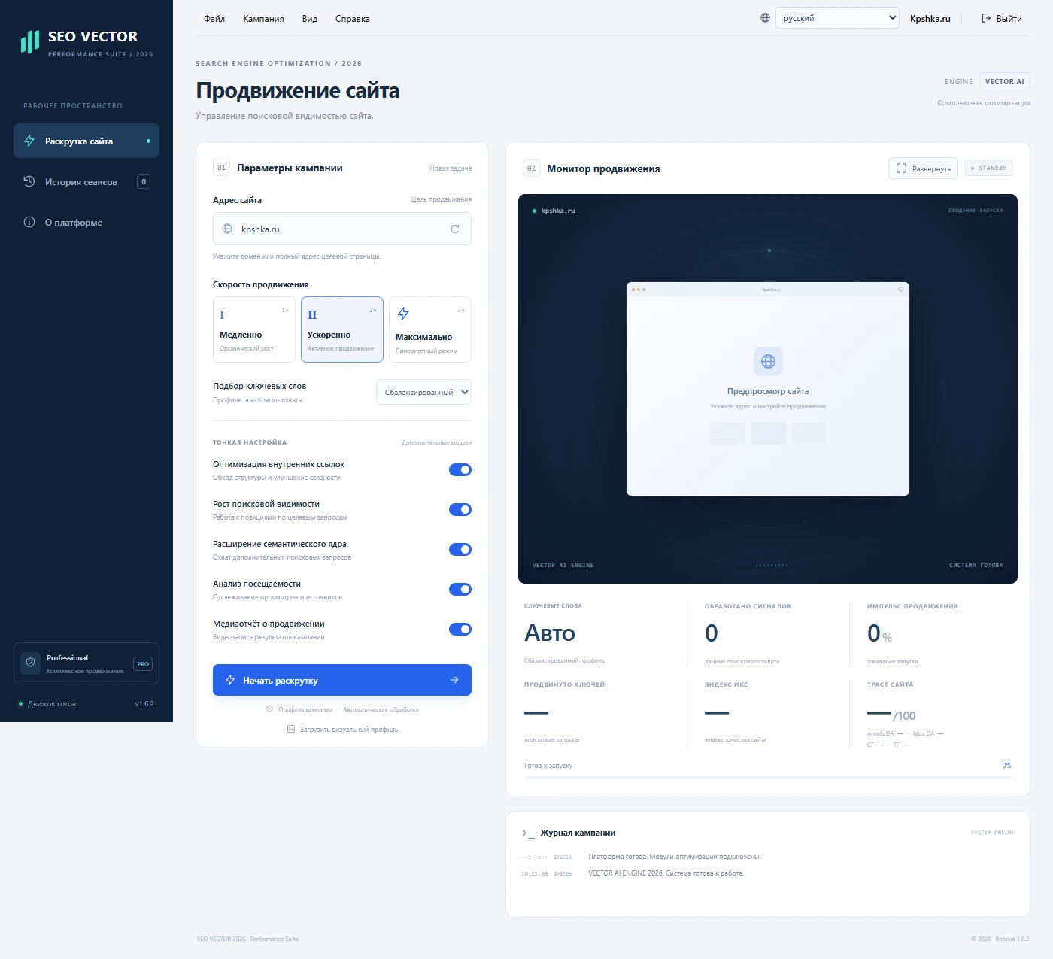Click the Kpshka.ru account link
Screen dimensions: 1053x959
(x=930, y=19)
